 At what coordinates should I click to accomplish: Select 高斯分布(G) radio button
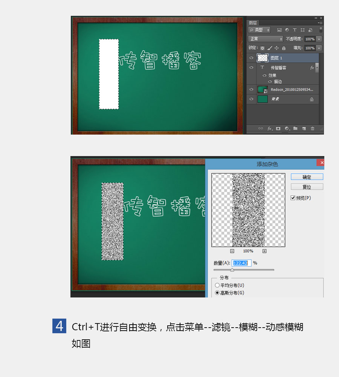(x=217, y=293)
